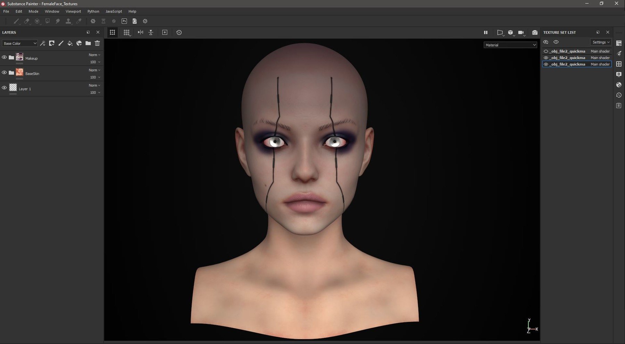Open the Material viewport mode dropdown
Image resolution: width=625 pixels, height=344 pixels.
click(510, 45)
